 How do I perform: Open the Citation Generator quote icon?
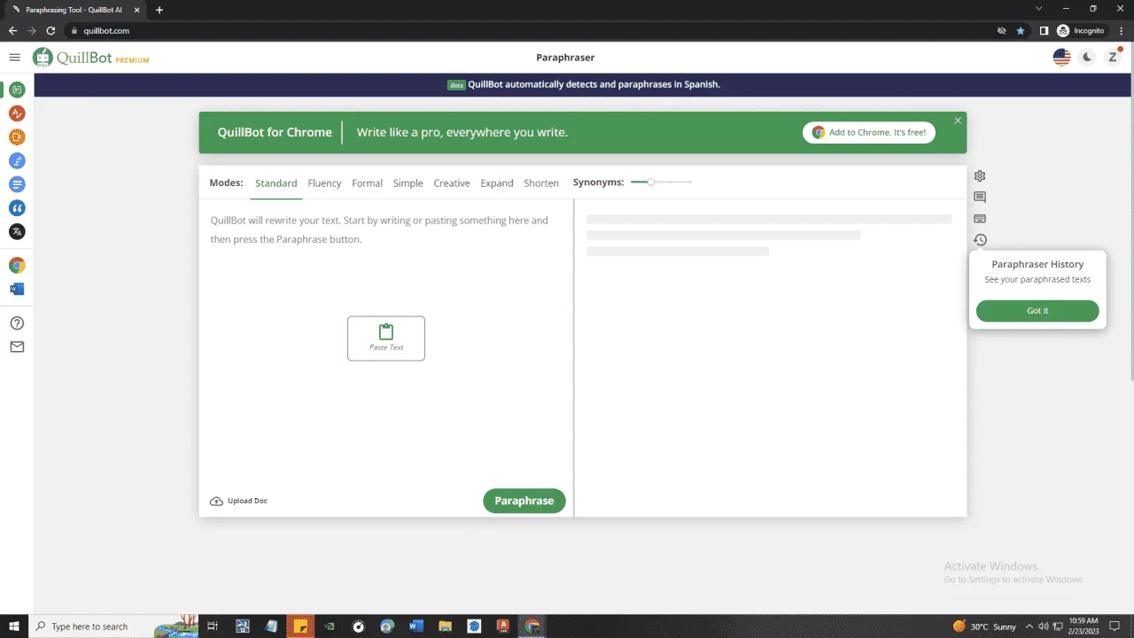(x=17, y=208)
